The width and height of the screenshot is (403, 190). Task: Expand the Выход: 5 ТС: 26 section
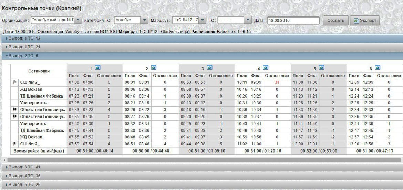pos(23,185)
